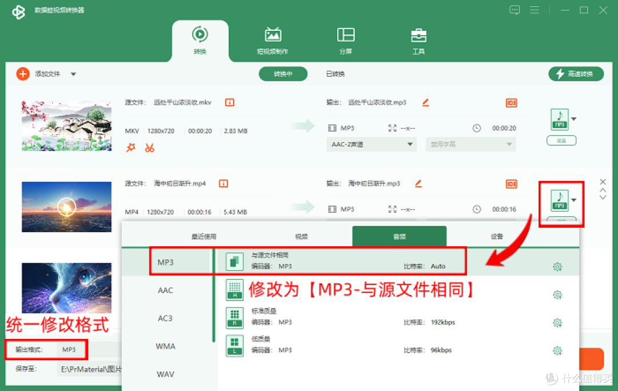618x391 pixels.
Task: Select MP3 in the format list
Action: [x=165, y=262]
